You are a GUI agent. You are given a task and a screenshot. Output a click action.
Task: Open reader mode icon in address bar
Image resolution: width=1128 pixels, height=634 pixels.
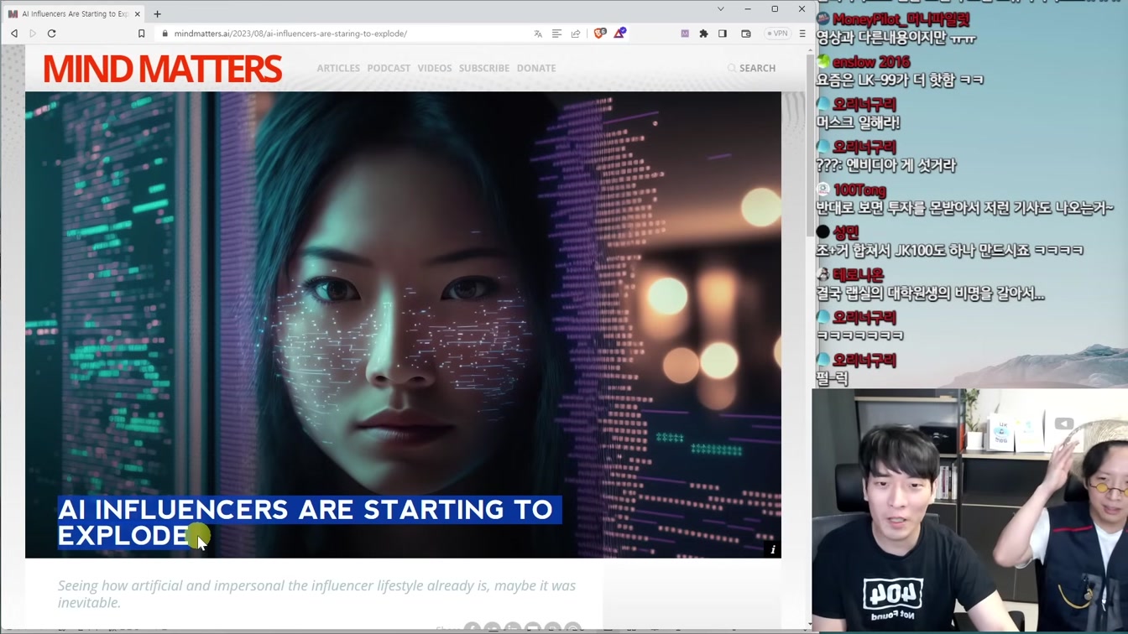coord(556,34)
